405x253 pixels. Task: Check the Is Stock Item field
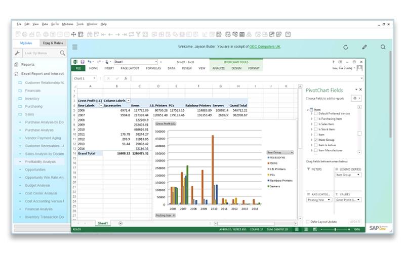[315, 129]
